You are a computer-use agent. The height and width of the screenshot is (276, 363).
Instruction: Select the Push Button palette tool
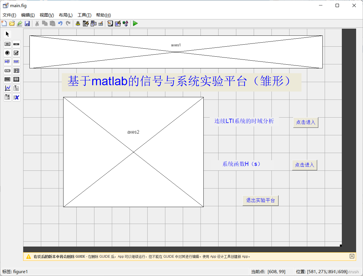[7, 44]
